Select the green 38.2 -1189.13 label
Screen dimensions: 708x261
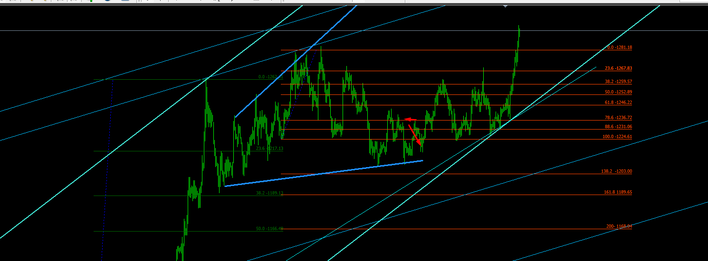(269, 193)
